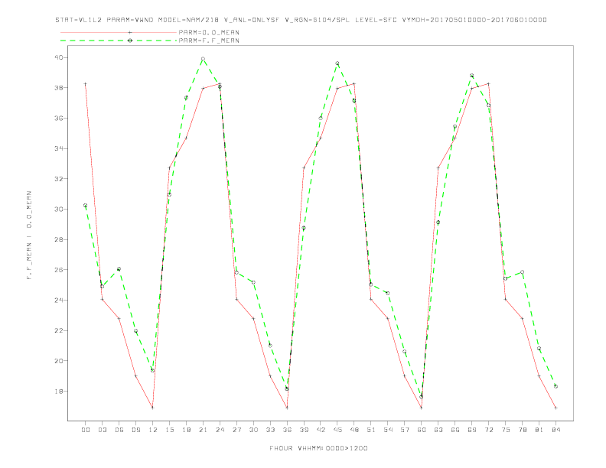The image size is (606, 468).
Task: Click the red plus data point at hour 12
Action: (x=153, y=408)
